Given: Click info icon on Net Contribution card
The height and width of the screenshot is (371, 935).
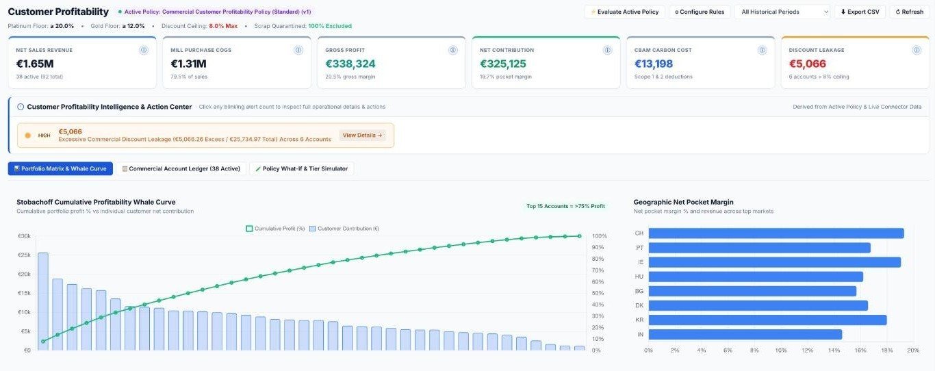Looking at the screenshot, I should [x=608, y=50].
